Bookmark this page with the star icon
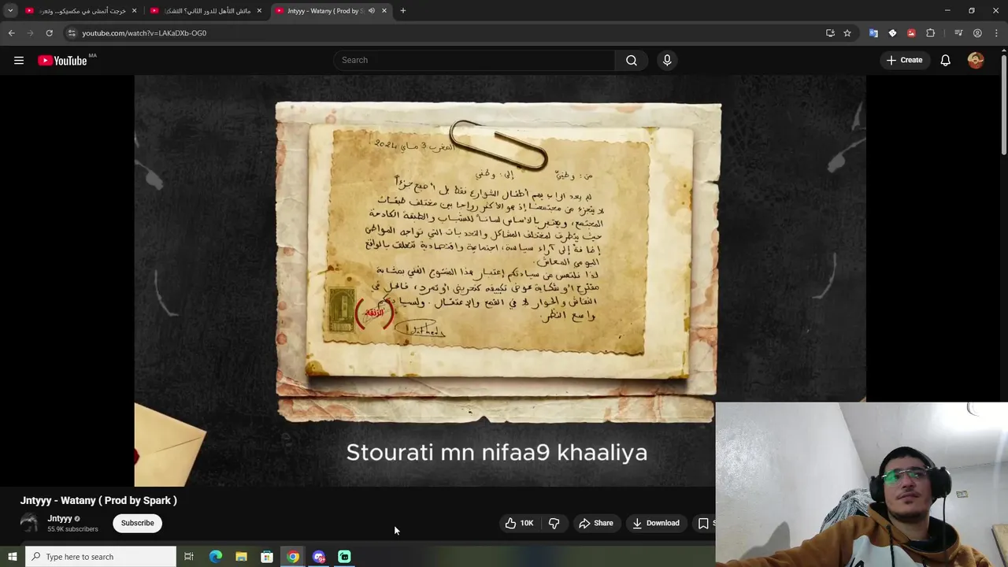1008x567 pixels. (847, 33)
